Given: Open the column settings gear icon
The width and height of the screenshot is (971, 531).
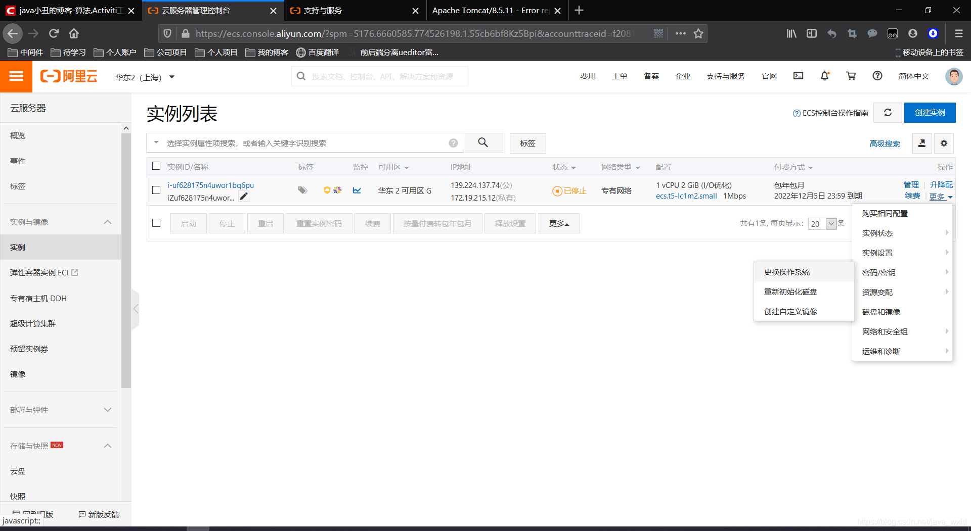Looking at the screenshot, I should (x=944, y=143).
